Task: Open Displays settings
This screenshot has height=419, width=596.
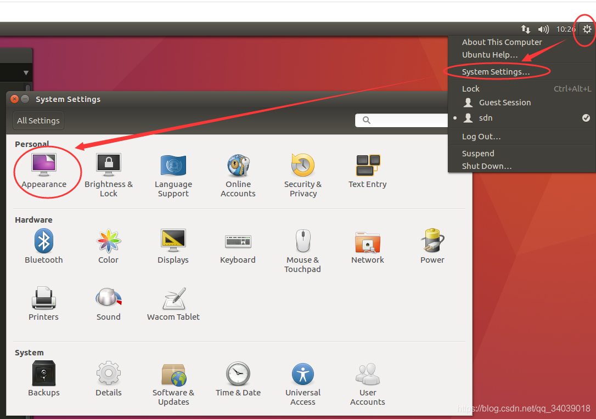Action: 173,246
